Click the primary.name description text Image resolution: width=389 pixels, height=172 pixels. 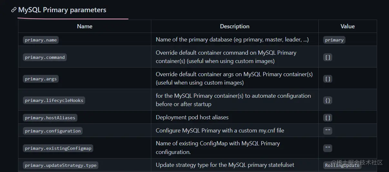(x=232, y=40)
